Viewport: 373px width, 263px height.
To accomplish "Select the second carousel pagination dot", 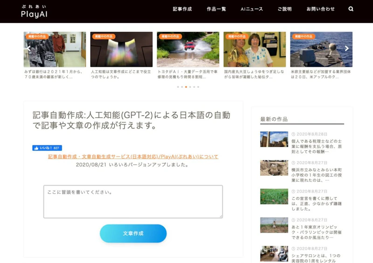I will click(182, 87).
